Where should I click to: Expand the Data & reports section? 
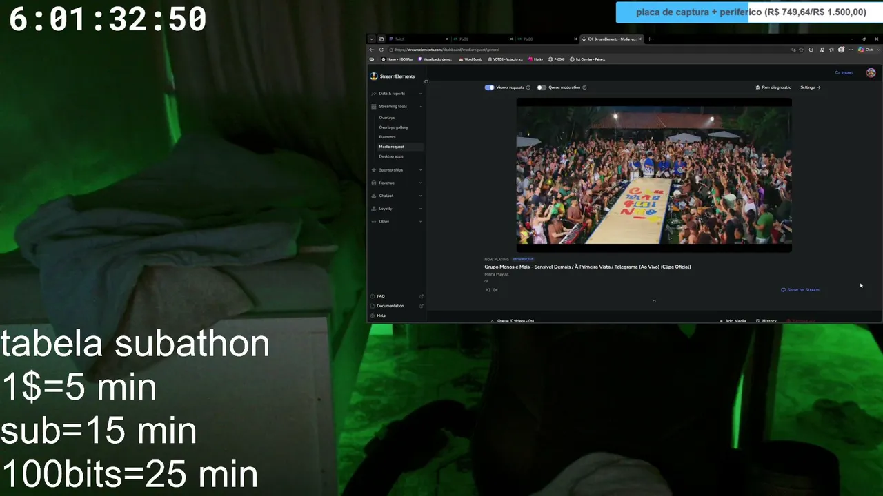pyautogui.click(x=397, y=94)
